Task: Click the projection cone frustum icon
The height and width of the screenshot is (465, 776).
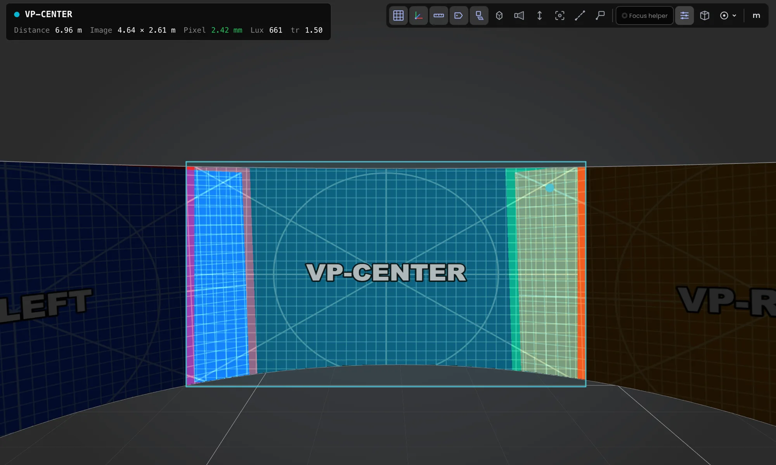Action: (x=519, y=16)
